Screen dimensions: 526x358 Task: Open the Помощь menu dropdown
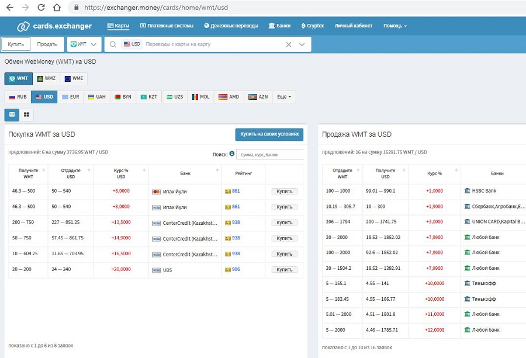click(x=395, y=26)
